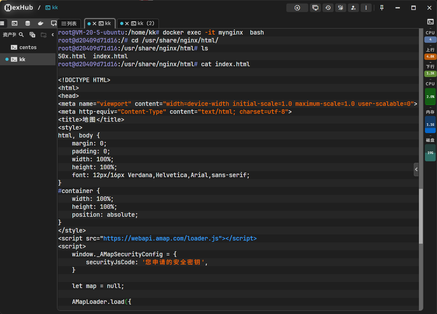Image resolution: width=437 pixels, height=314 pixels.
Task: Open the terminal panel icon in left toolbar
Action: (15, 23)
